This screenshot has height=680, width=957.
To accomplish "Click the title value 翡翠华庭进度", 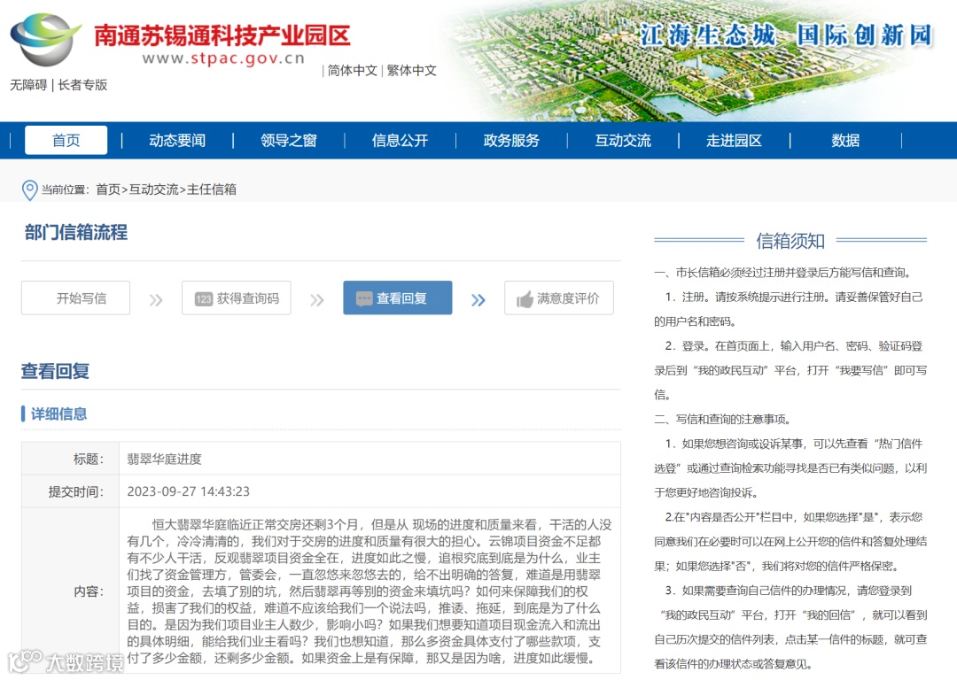I will coord(164,460).
